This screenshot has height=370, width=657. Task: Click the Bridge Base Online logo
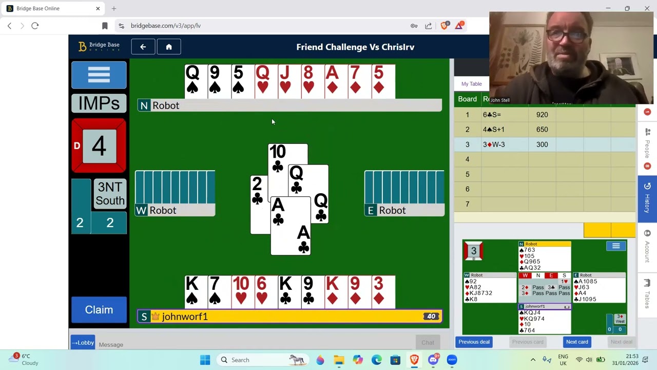point(99,47)
